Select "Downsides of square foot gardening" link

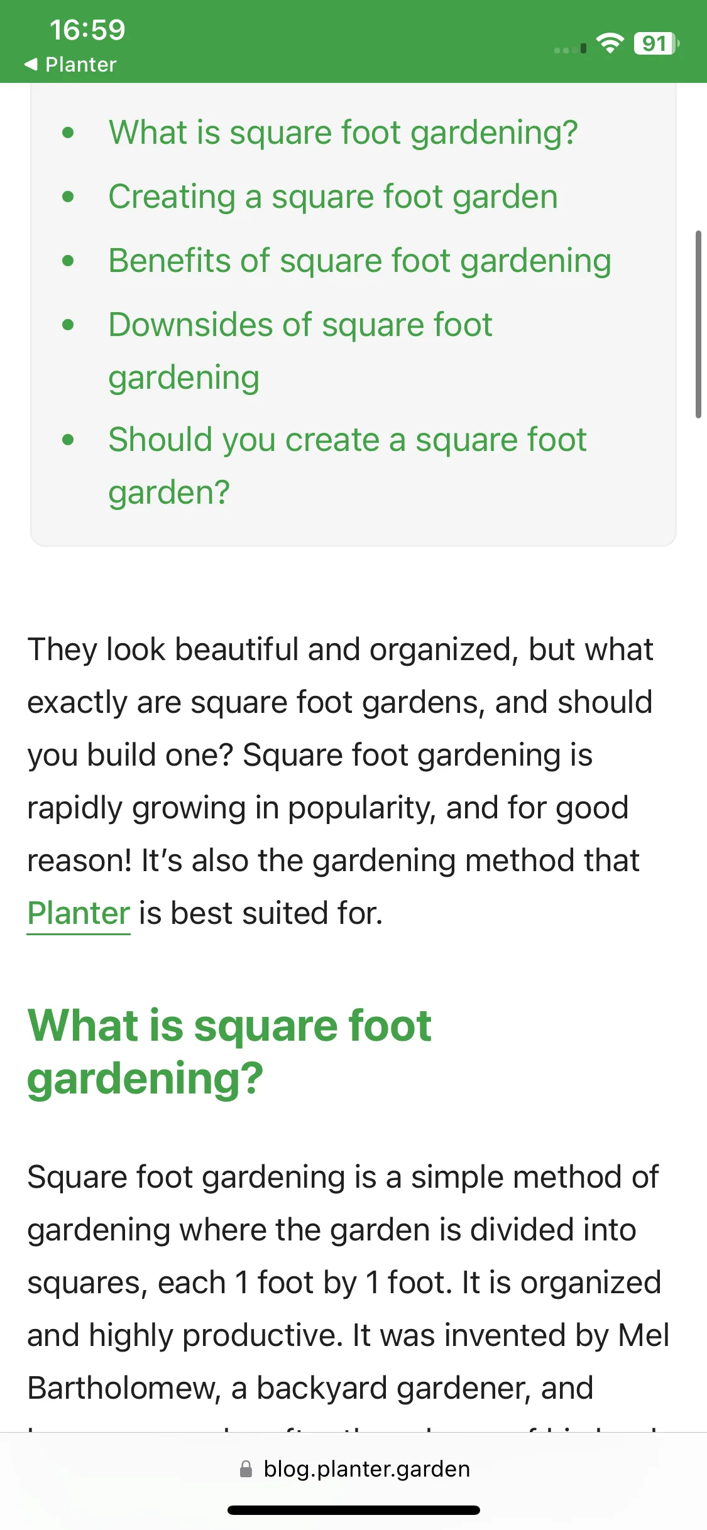pos(300,350)
